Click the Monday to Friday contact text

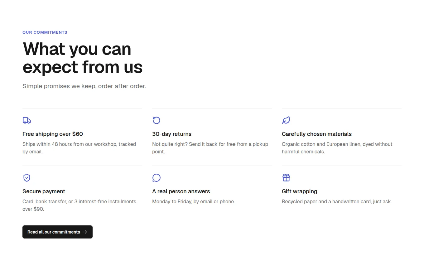(194, 202)
